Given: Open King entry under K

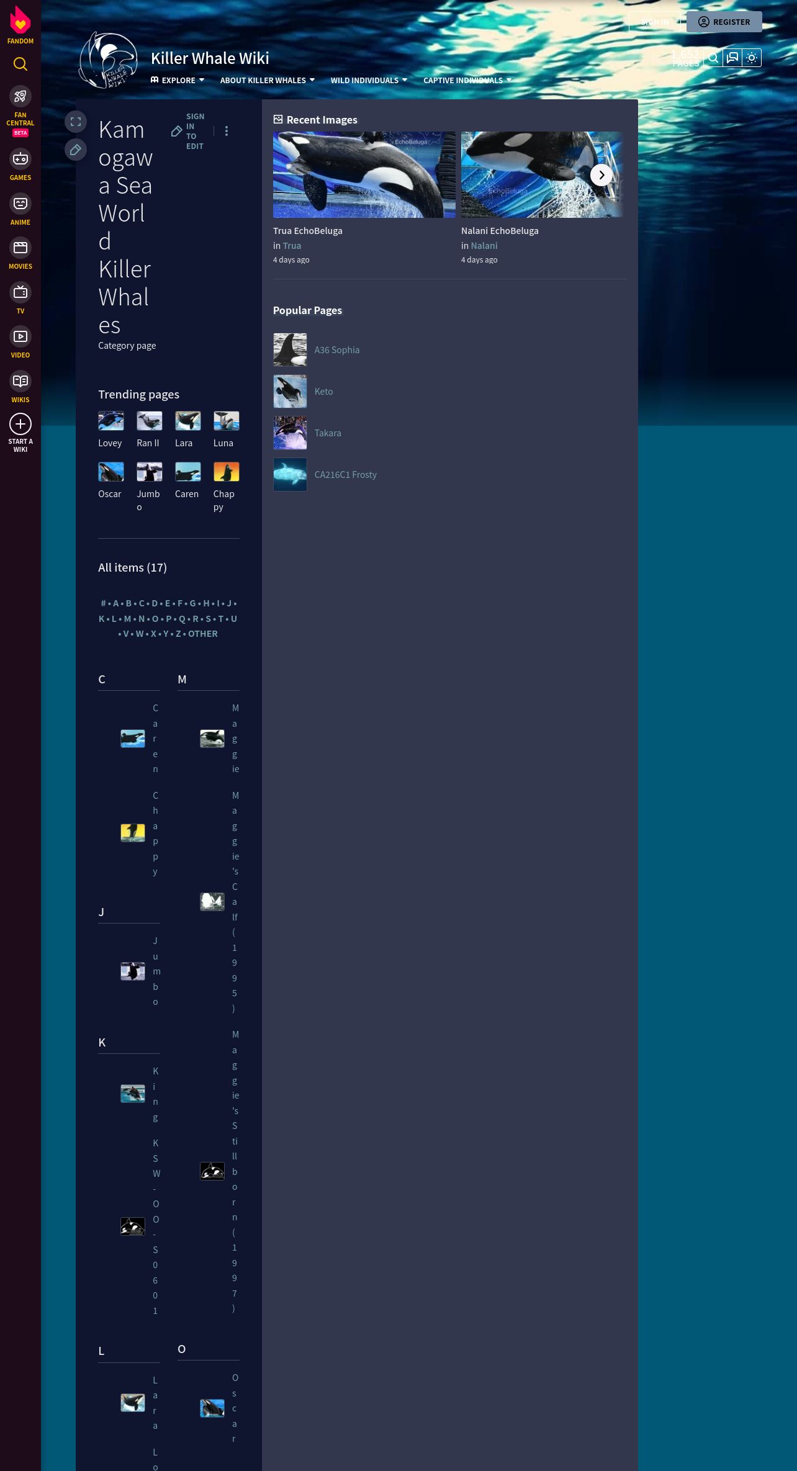Looking at the screenshot, I should [x=155, y=1094].
